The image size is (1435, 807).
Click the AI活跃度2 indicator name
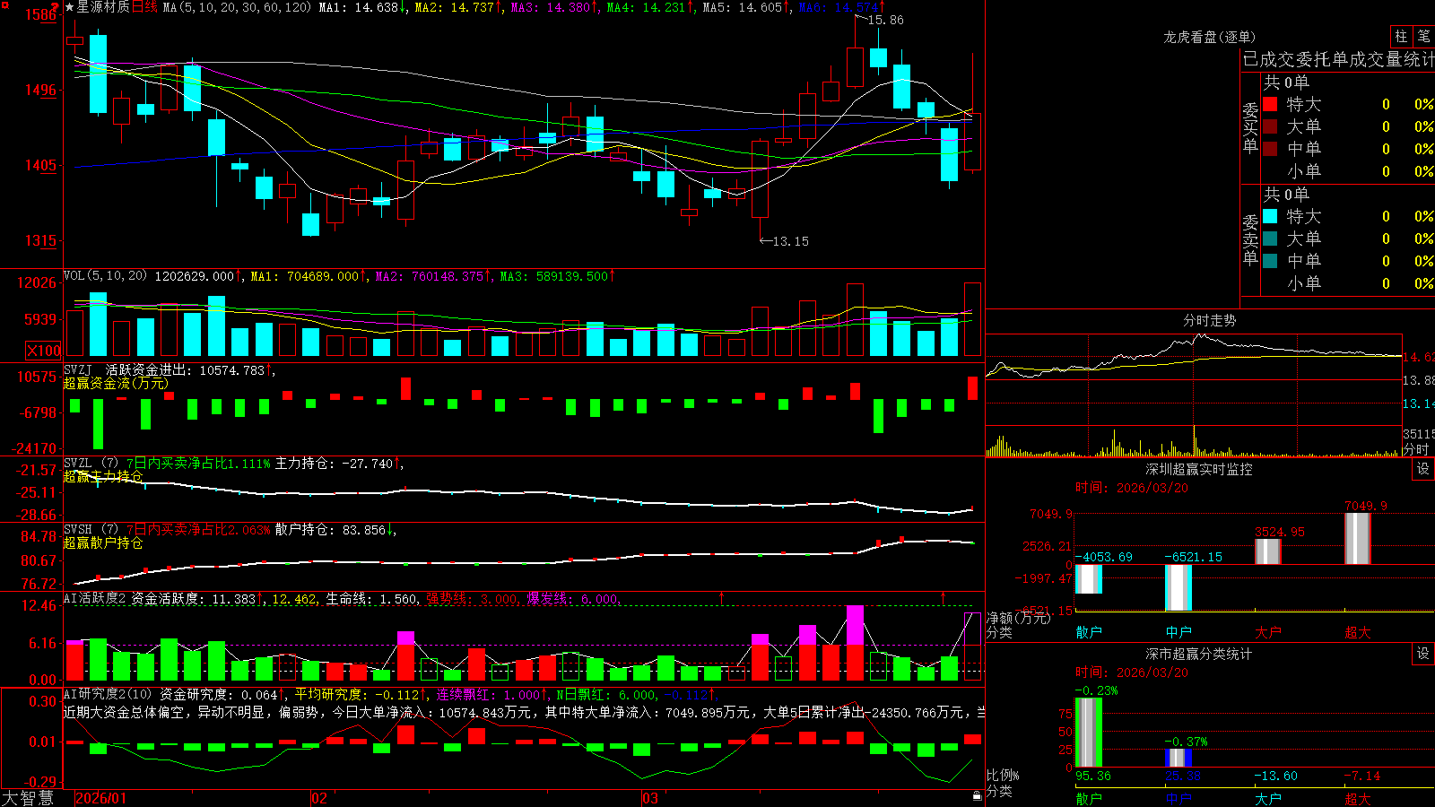click(x=94, y=598)
